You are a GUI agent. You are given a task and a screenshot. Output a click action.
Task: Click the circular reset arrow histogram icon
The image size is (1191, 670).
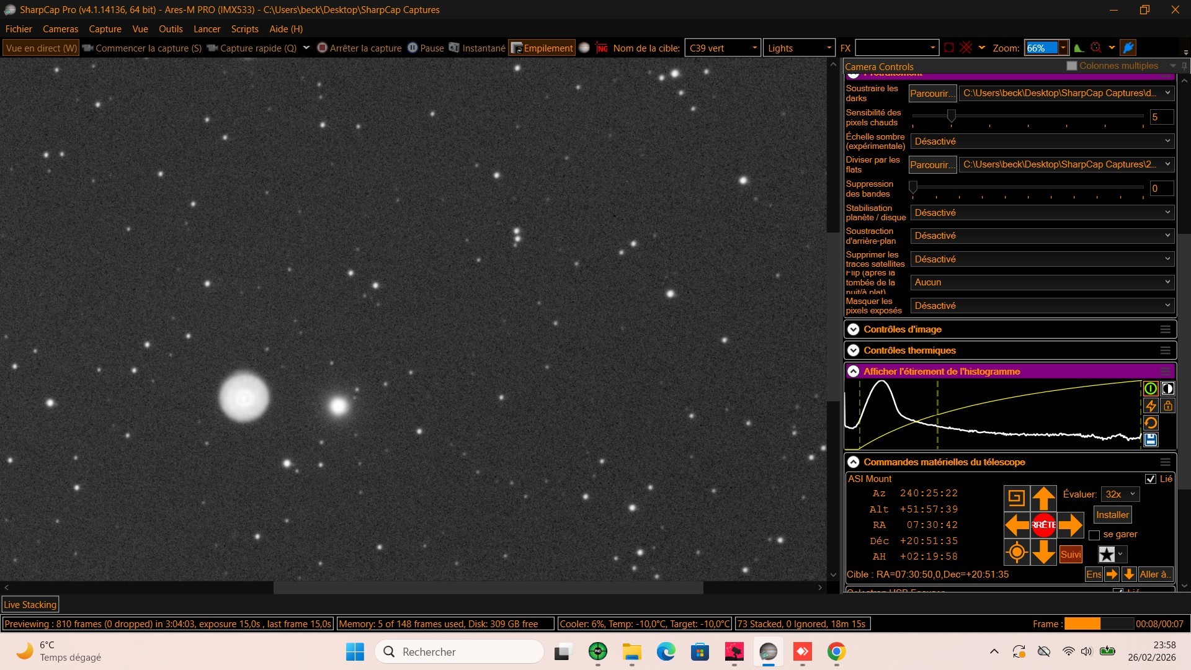[x=1151, y=423]
